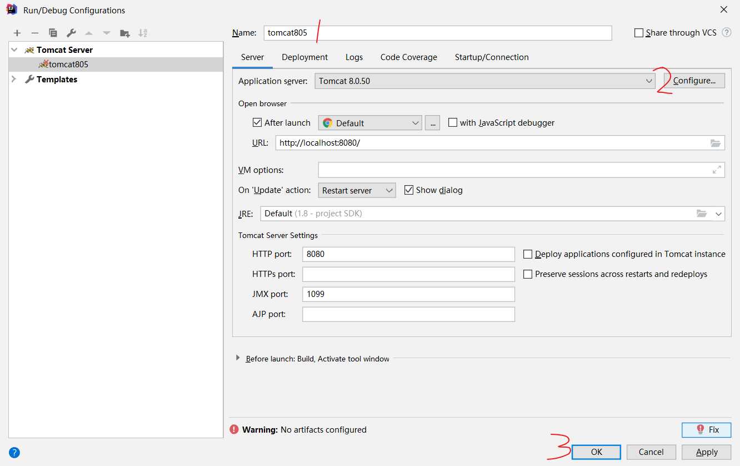This screenshot has width=740, height=466.
Task: Click the VM options input field
Action: pyautogui.click(x=521, y=170)
